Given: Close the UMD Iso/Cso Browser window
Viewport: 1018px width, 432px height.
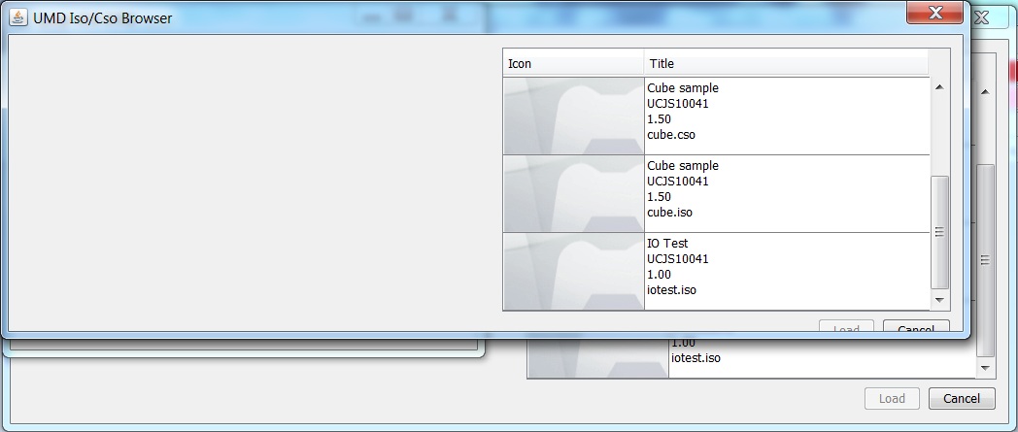Looking at the screenshot, I should tap(934, 13).
